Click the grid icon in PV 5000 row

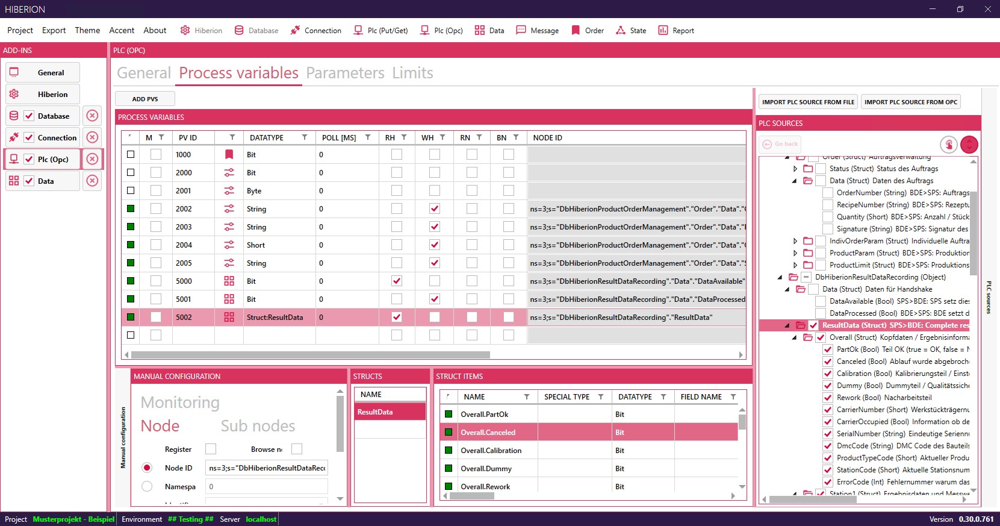(x=229, y=281)
